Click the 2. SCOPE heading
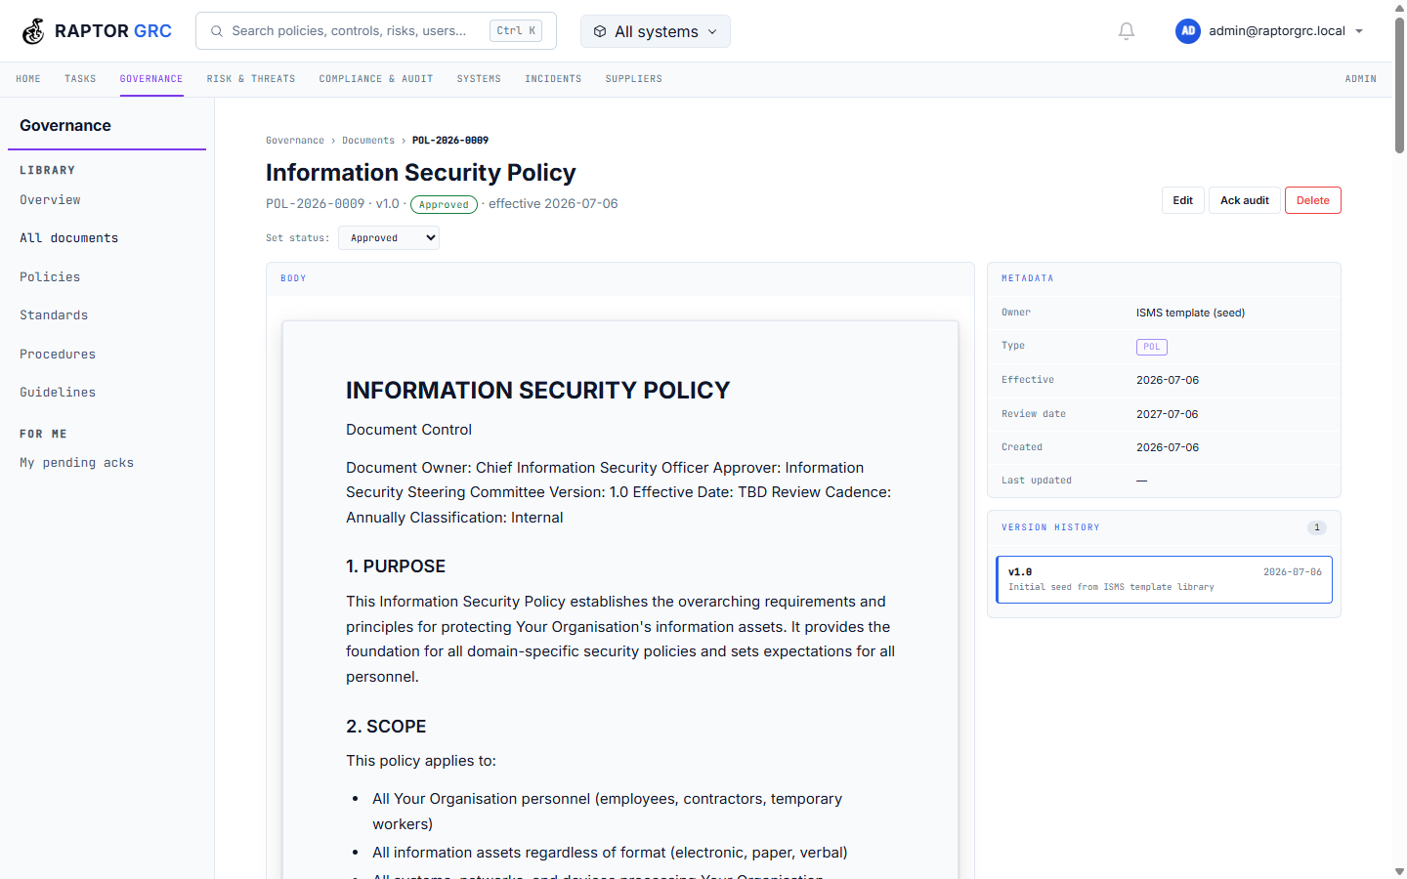The width and height of the screenshot is (1407, 879). pos(386,727)
